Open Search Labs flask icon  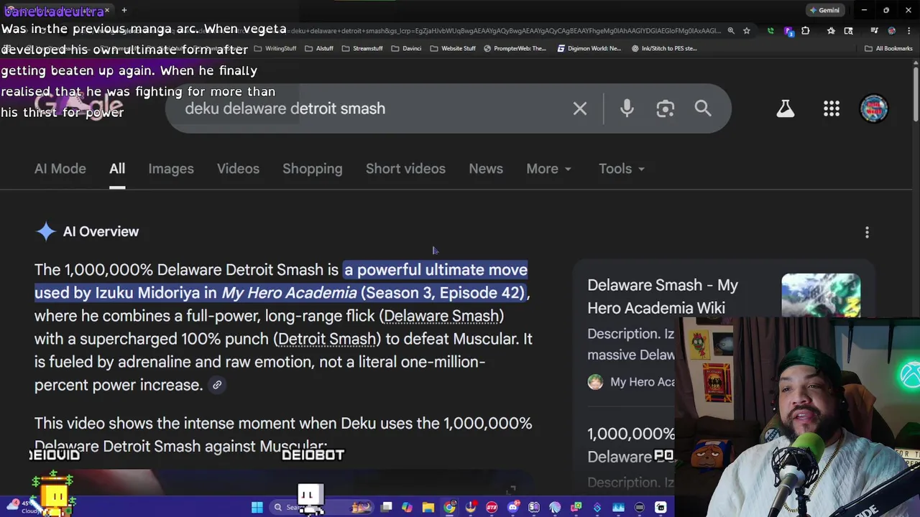click(x=785, y=108)
